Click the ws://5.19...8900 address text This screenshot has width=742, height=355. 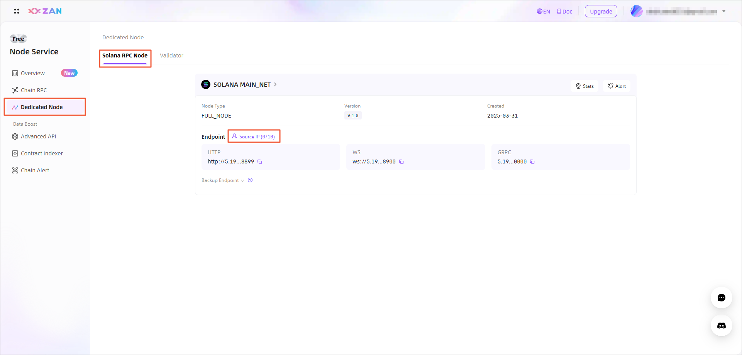coord(374,162)
